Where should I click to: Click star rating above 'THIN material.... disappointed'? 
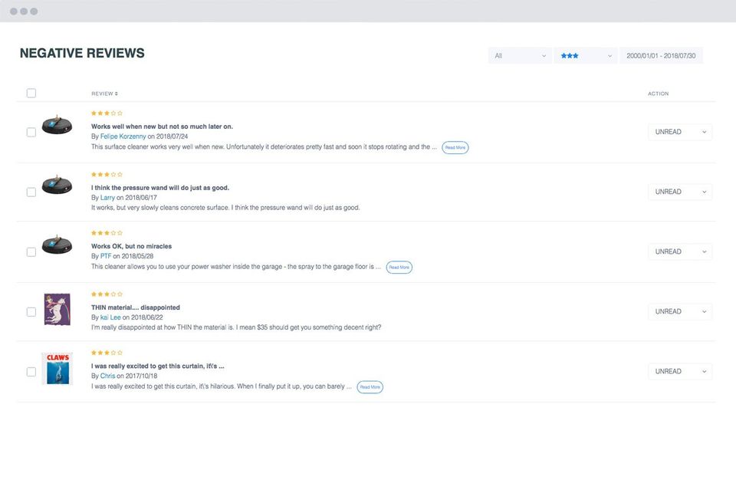107,294
